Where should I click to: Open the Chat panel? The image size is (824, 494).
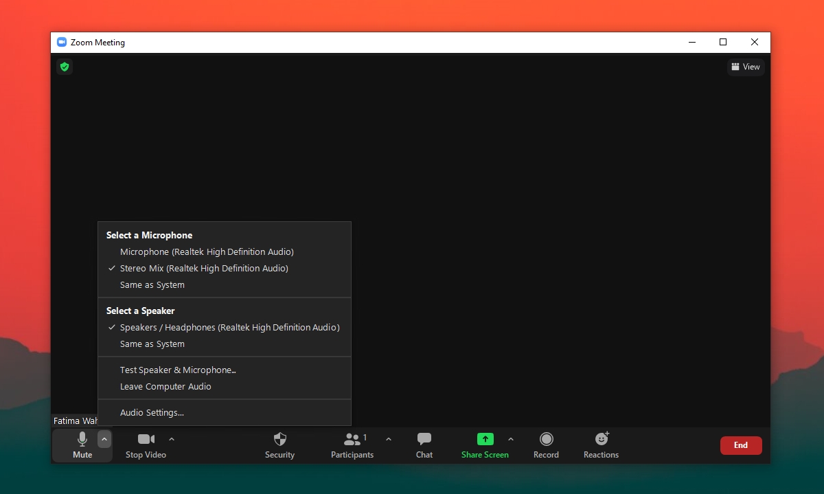424,445
